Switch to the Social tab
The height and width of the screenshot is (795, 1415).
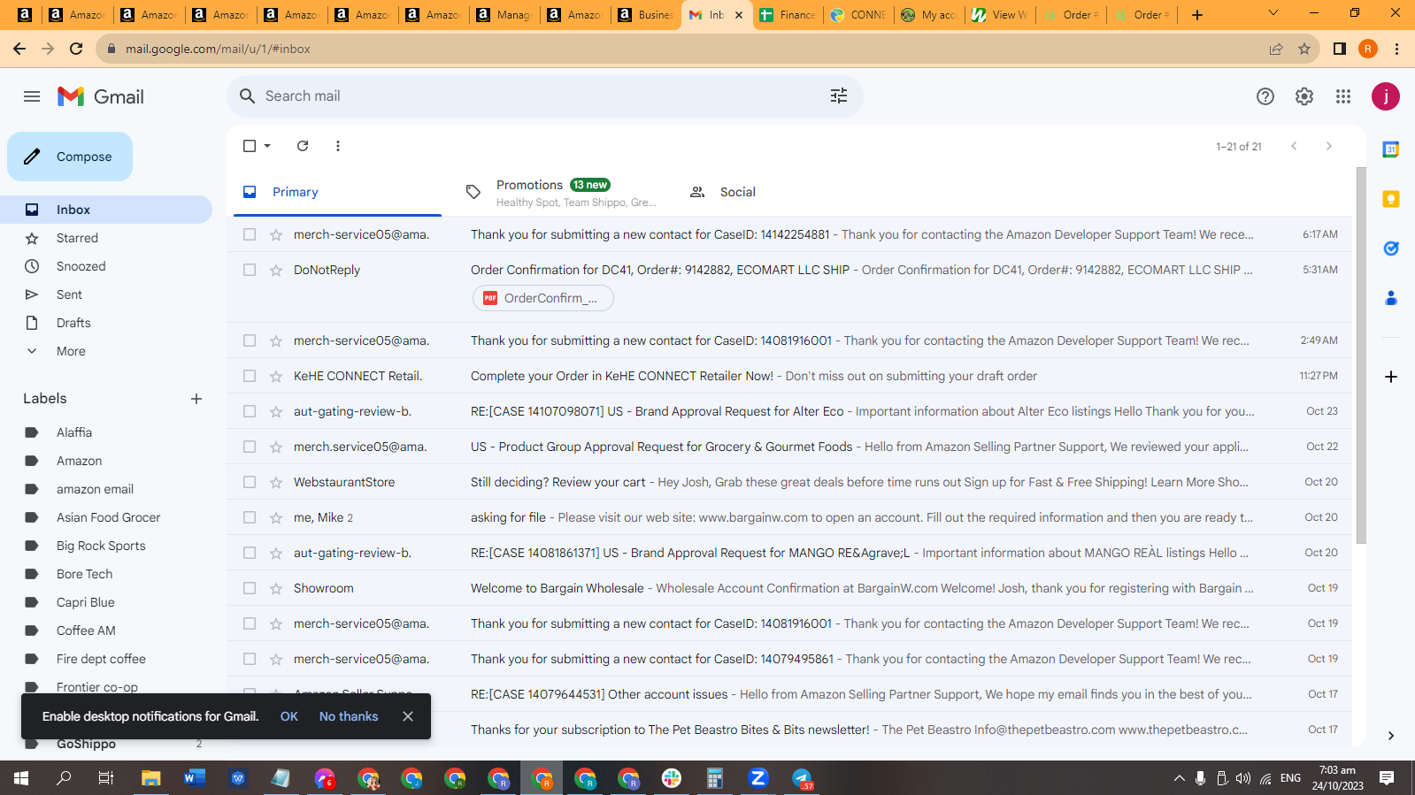pos(784,192)
